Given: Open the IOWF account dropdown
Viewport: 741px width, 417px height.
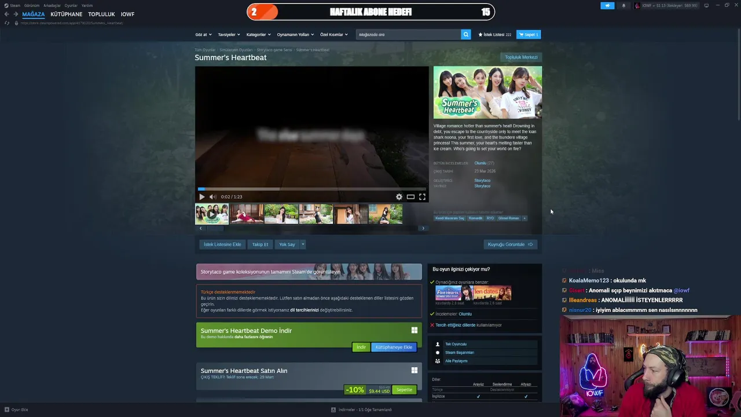Looking at the screenshot, I should pos(666,6).
